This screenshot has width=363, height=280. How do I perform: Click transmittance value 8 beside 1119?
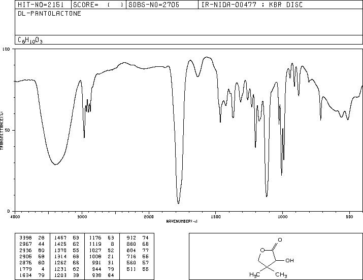(x=113, y=244)
